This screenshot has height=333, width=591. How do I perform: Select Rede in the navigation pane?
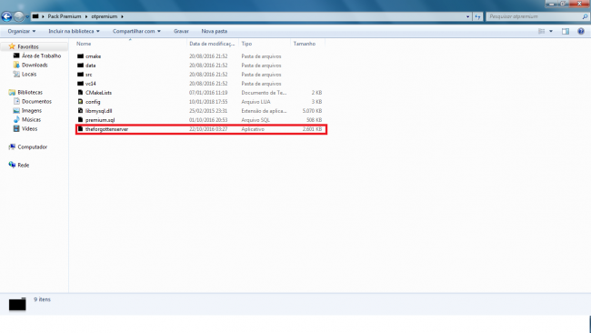pos(24,166)
